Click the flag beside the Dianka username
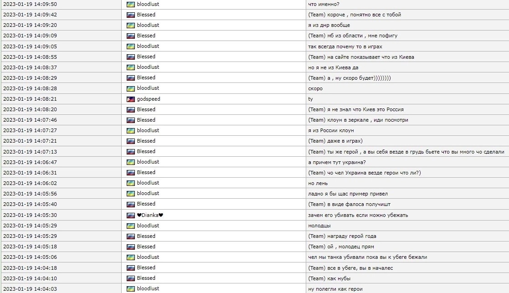Screen dimensions: 509x293 point(130,215)
